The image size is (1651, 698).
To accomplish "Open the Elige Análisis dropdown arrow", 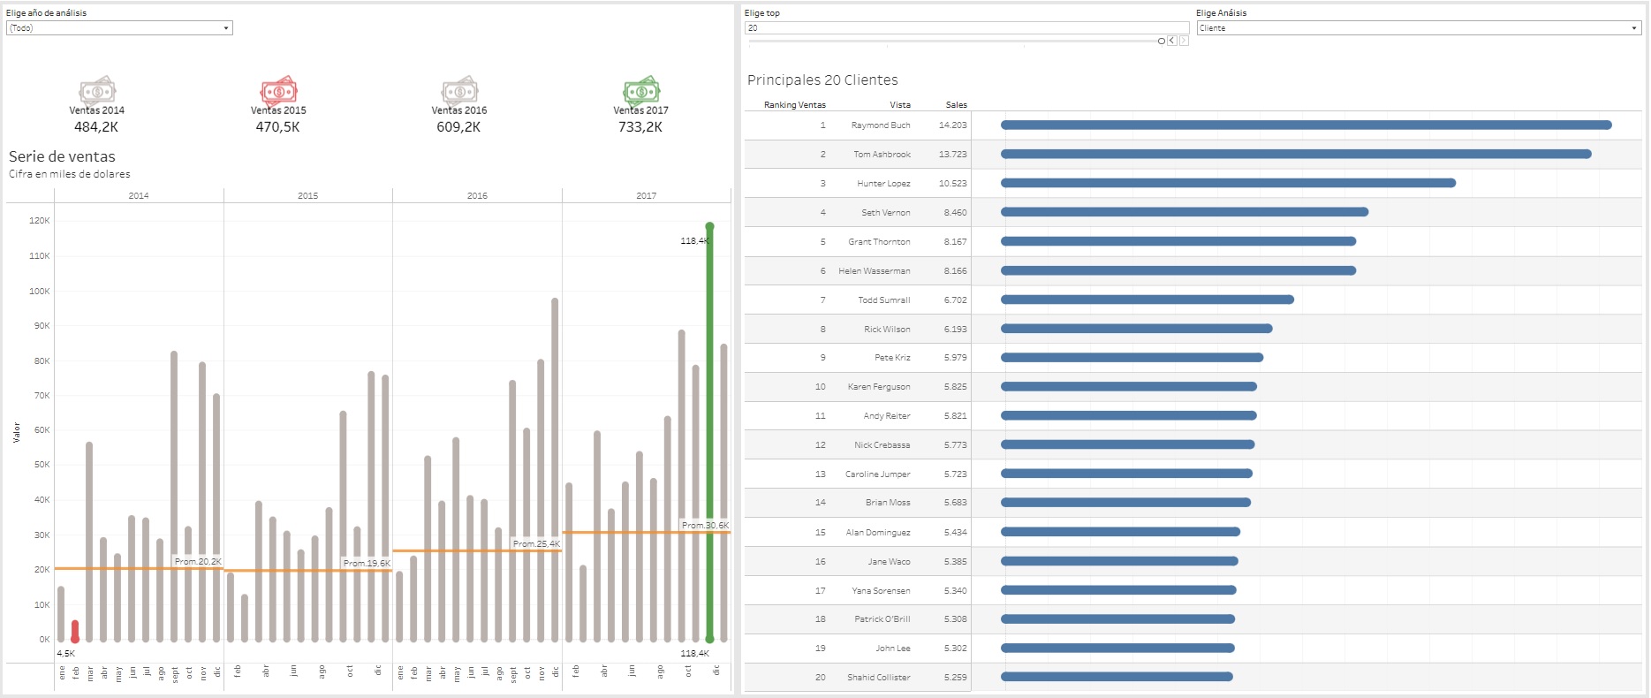I will (1633, 28).
